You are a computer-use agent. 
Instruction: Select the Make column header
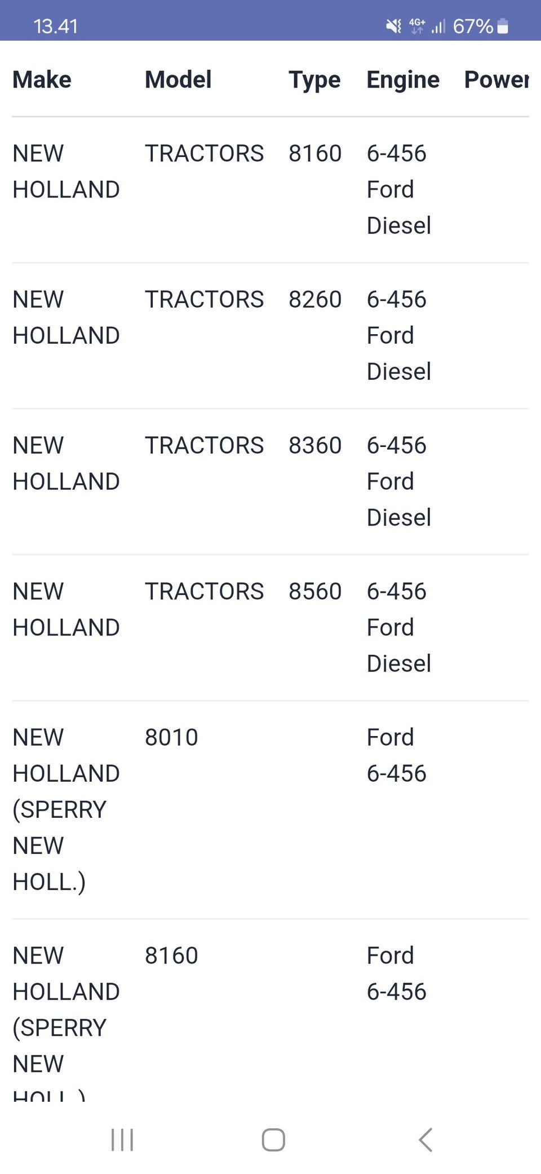click(x=42, y=80)
